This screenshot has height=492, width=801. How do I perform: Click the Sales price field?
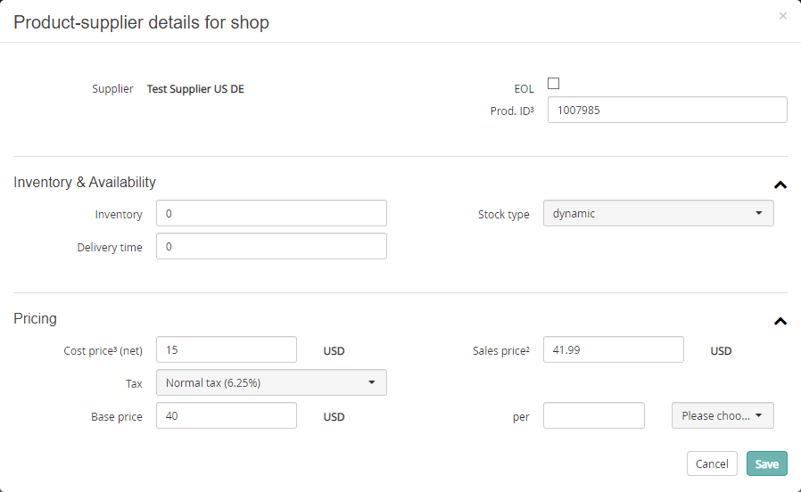click(614, 349)
